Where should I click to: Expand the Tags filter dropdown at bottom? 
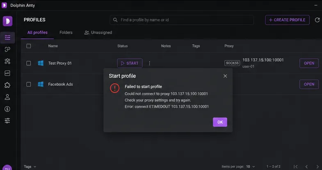(30, 167)
